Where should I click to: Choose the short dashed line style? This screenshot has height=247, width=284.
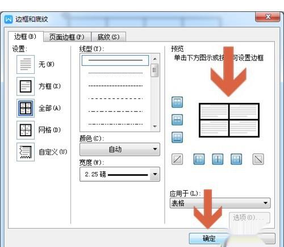(x=115, y=86)
